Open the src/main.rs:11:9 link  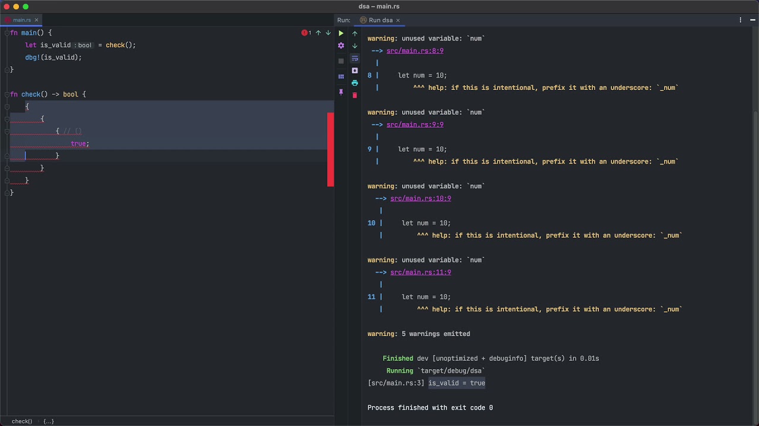point(420,273)
